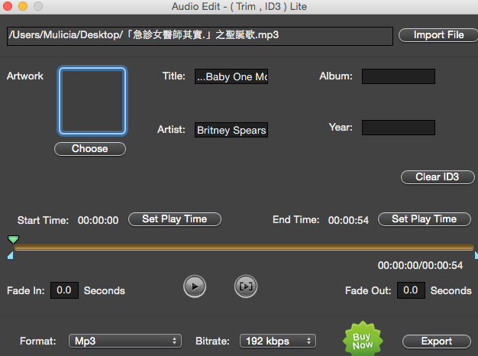Click the Play button

tap(195, 286)
